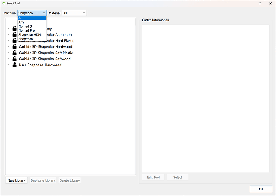Pick 'Nomad Pro' machine option

[x=32, y=31]
